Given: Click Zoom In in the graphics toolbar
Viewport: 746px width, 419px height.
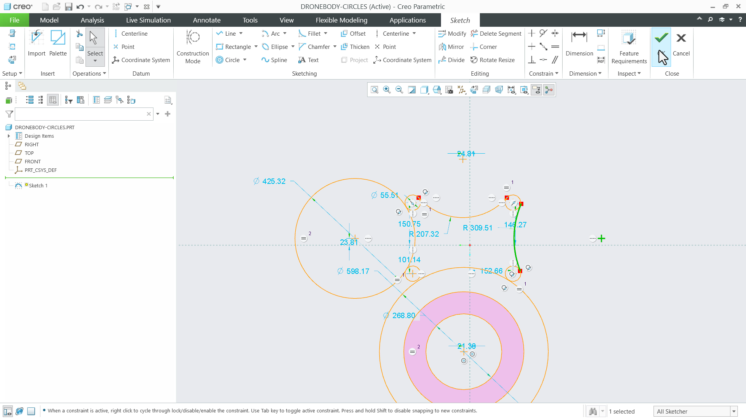Looking at the screenshot, I should (387, 90).
